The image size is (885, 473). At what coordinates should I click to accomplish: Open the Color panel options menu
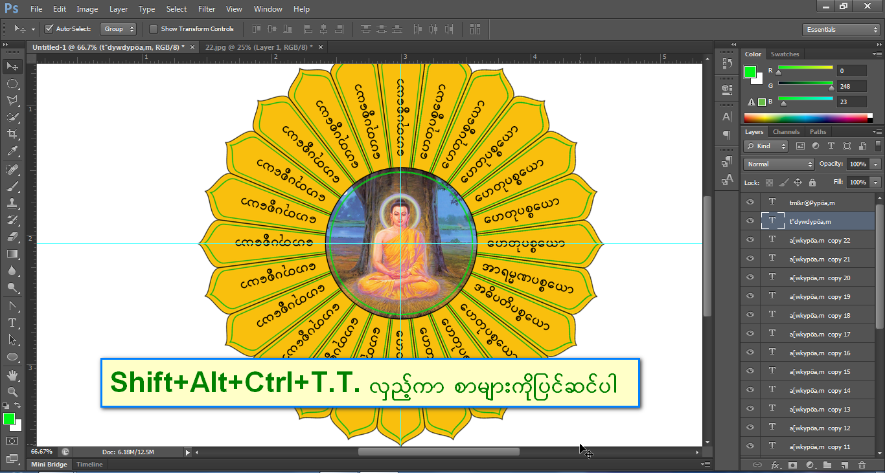pos(877,54)
